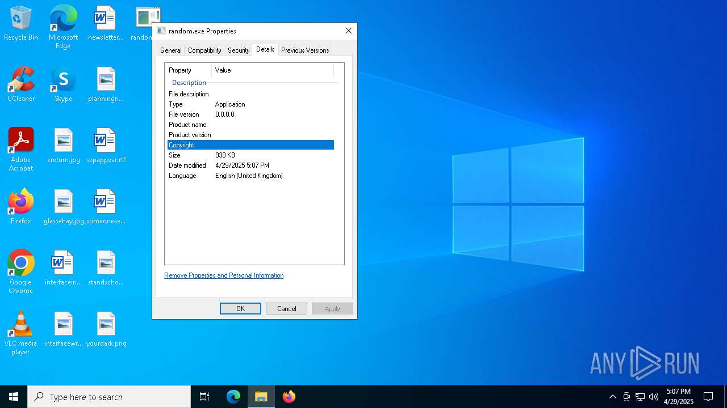Select the Date modified row
The image size is (727, 408).
pos(250,165)
